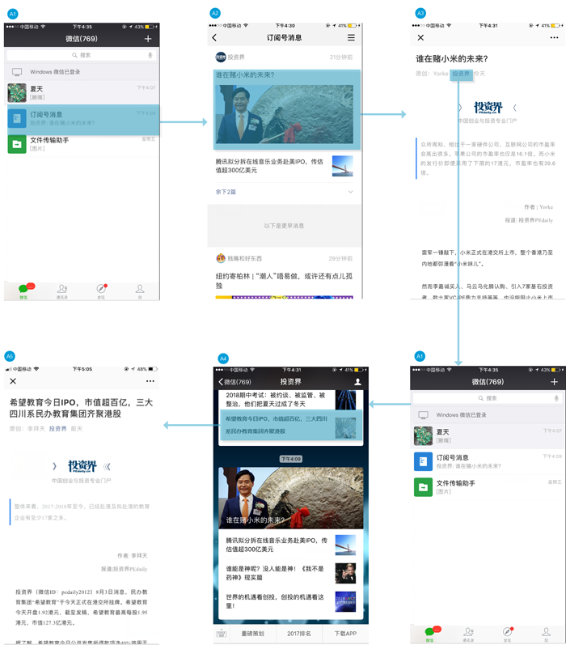Switch to 发现 tab in bottom-right screen
566x645 pixels.
(x=507, y=633)
